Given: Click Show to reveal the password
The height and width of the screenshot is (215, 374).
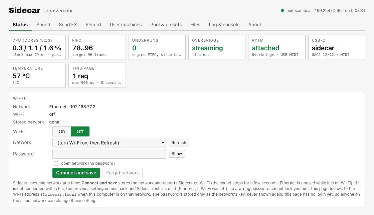Looking at the screenshot, I should click(x=177, y=154).
